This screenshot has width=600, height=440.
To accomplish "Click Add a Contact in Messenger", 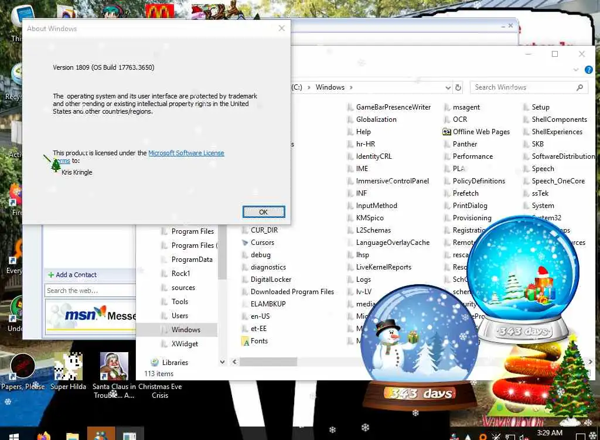I will click(72, 275).
